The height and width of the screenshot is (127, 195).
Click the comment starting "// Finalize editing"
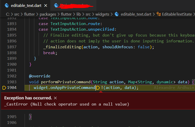119,35
